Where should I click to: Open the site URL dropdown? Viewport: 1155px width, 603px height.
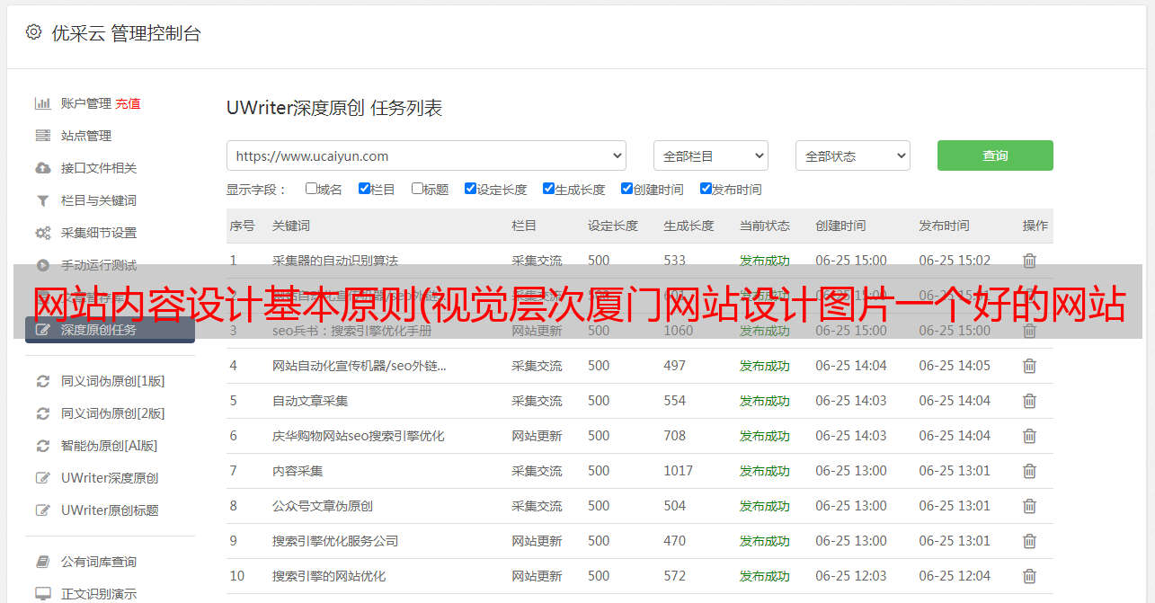[x=426, y=155]
